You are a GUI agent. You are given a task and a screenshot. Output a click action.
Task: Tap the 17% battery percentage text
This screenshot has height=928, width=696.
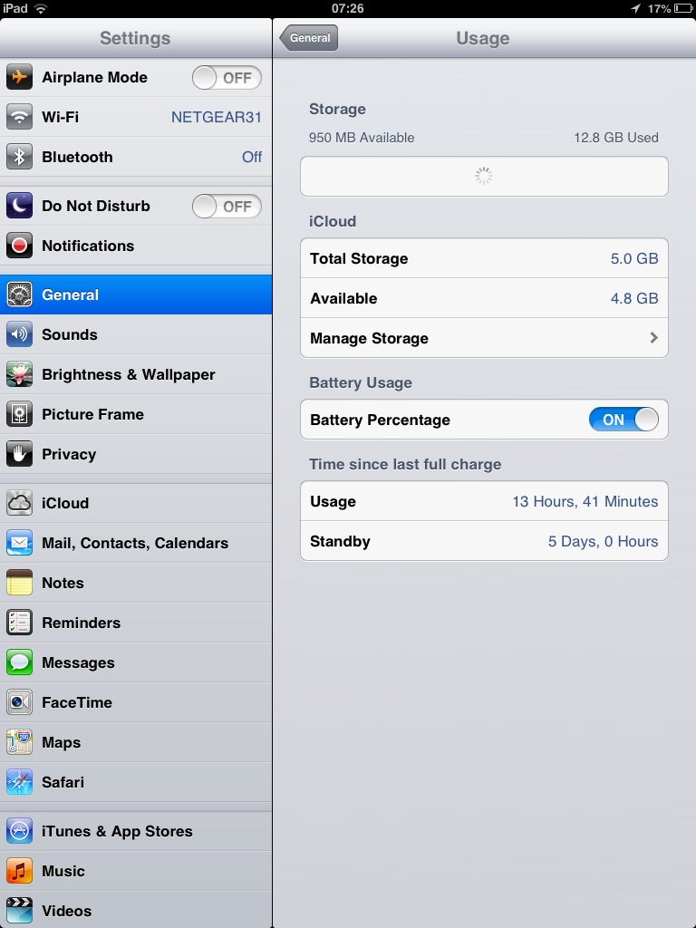coord(659,8)
